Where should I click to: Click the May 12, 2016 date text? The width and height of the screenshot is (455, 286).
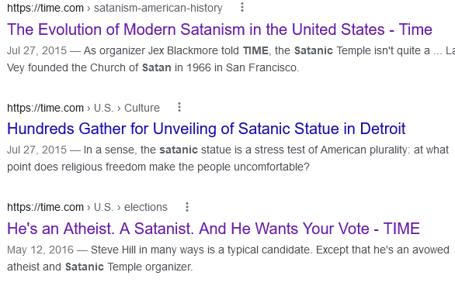click(40, 250)
